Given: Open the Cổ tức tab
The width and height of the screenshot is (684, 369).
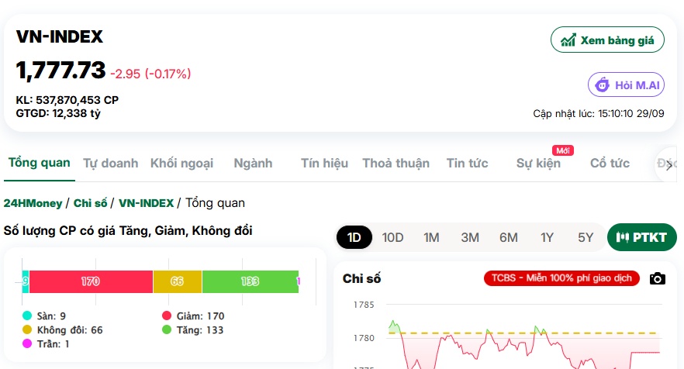Looking at the screenshot, I should click(610, 163).
